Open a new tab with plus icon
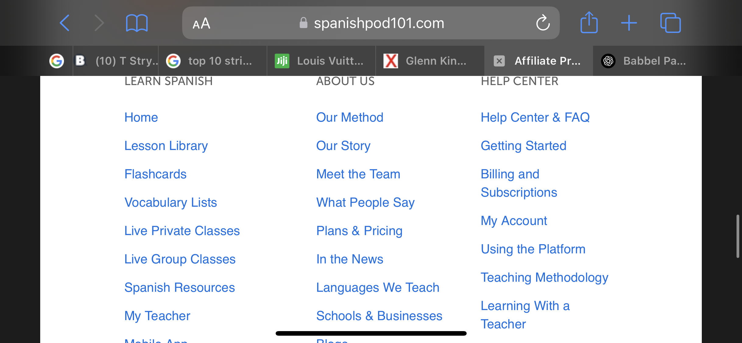 point(629,23)
